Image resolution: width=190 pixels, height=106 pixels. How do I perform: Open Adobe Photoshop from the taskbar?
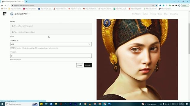click(x=66, y=104)
